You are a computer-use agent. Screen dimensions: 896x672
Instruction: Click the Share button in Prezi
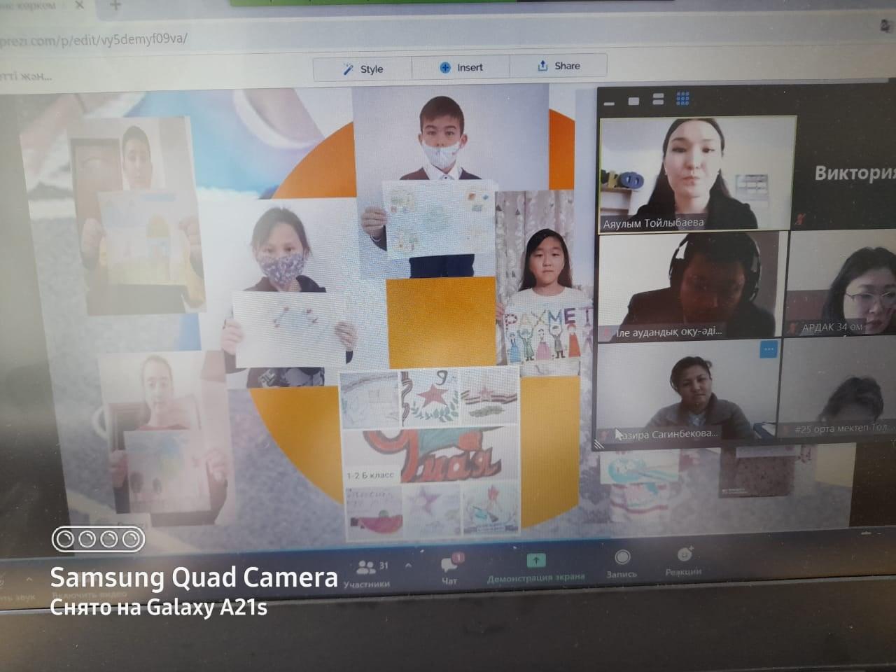(x=559, y=66)
